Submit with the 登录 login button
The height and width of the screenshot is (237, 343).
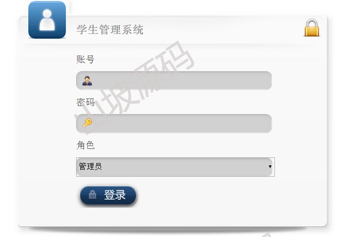(108, 196)
